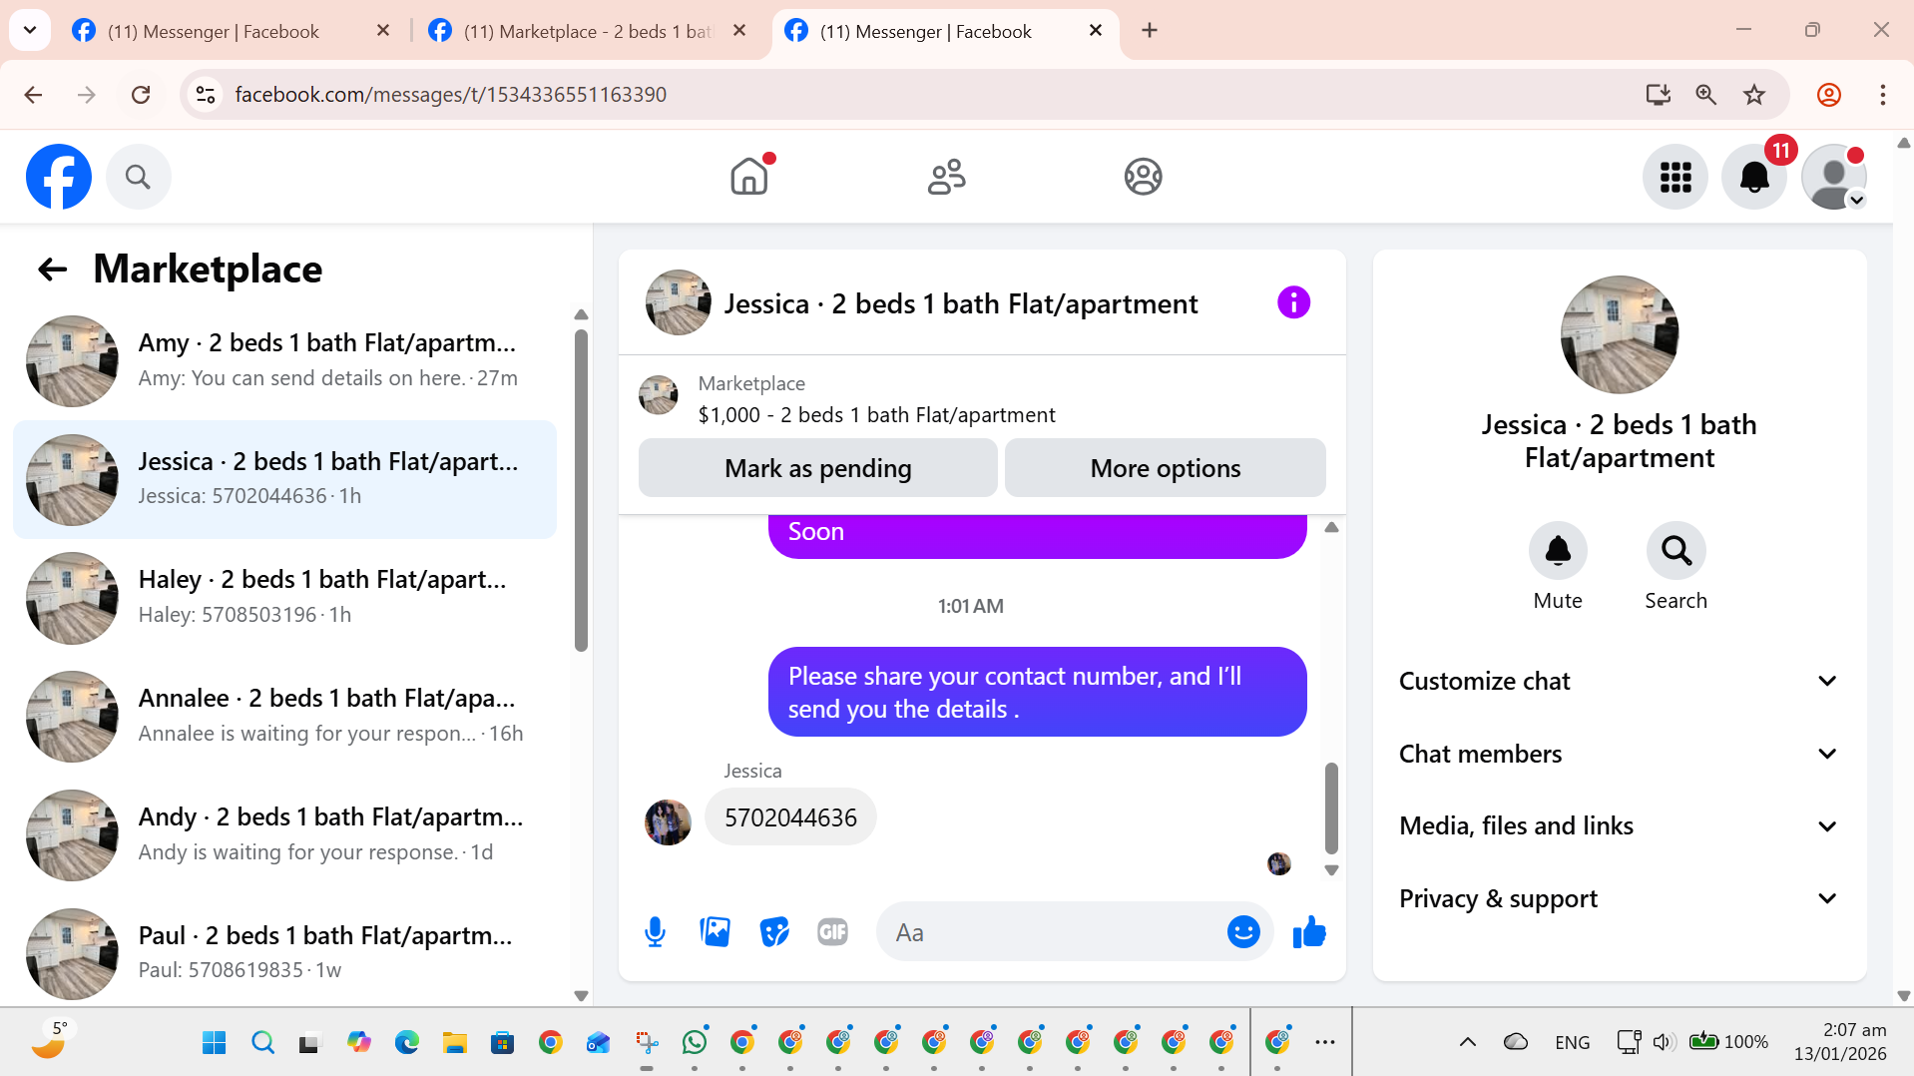Open listing photo in the right panel
The width and height of the screenshot is (1914, 1076).
pos(1619,334)
